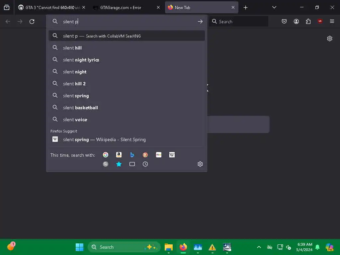Open the yellow warning triangle taskbar app
Viewport: 340px width, 255px height.
(212, 247)
